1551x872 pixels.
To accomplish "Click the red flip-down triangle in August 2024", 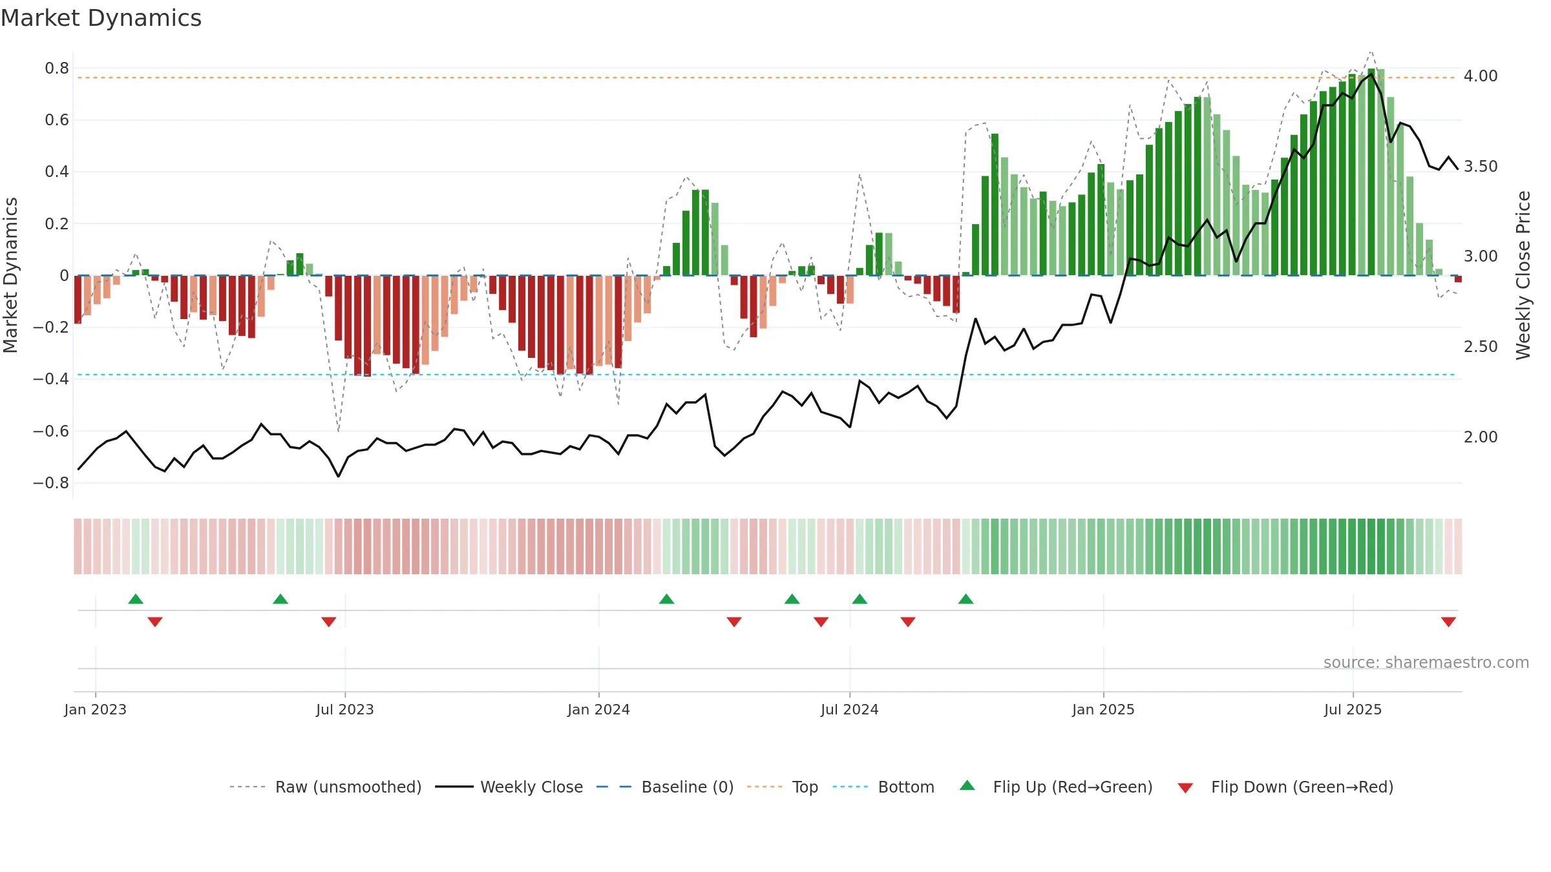I will 908,621.
